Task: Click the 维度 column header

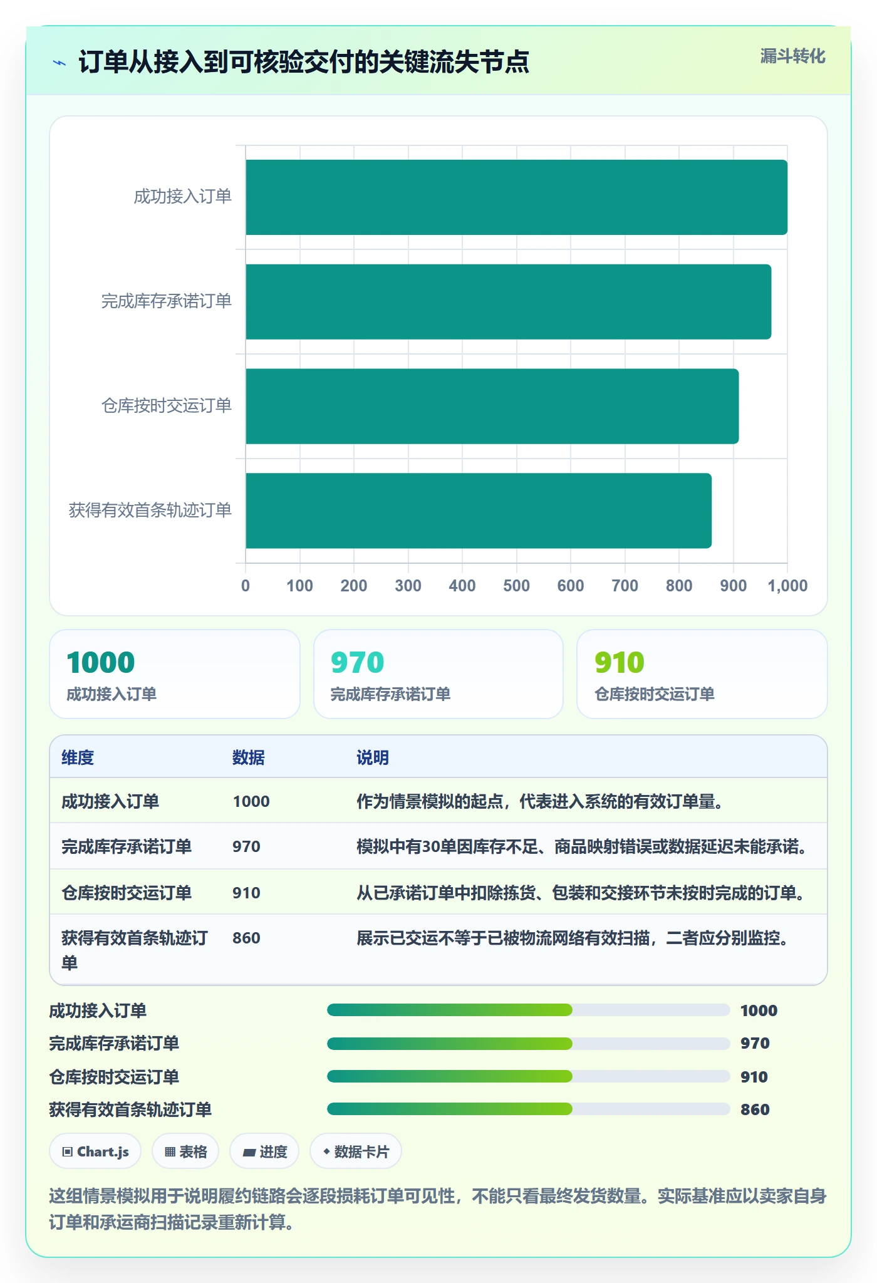Action: 78,757
